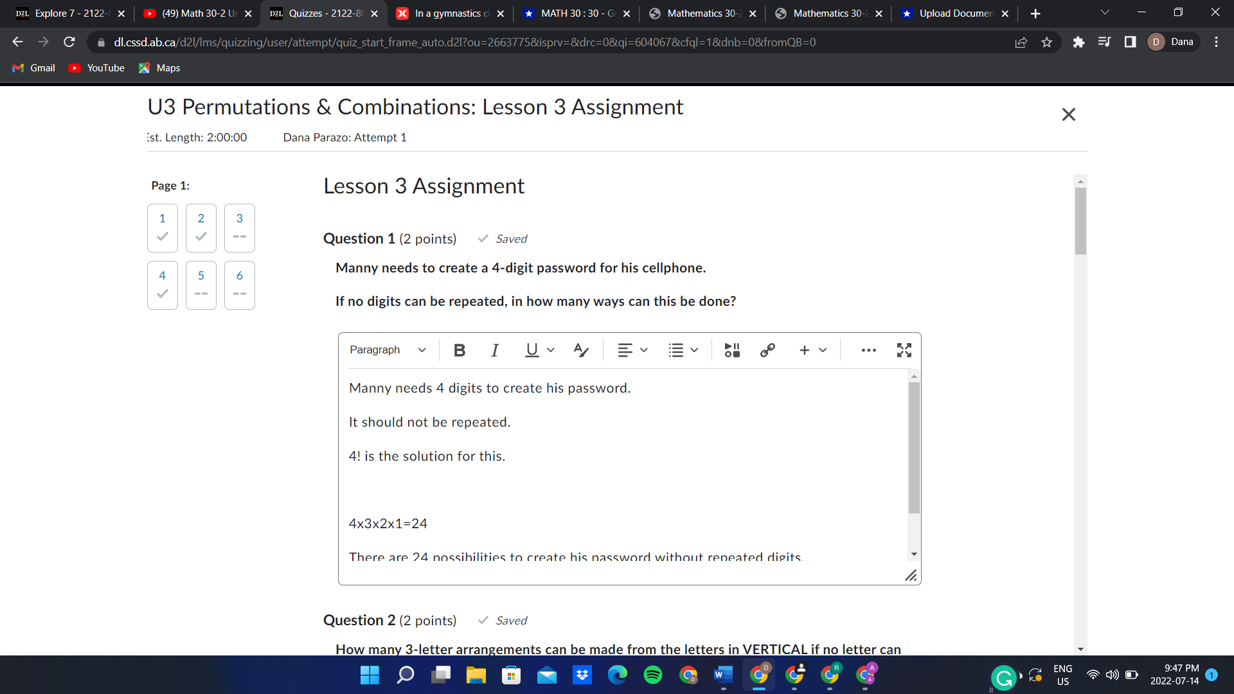Open more editor actions via ellipsis
The image size is (1234, 694).
tap(869, 350)
